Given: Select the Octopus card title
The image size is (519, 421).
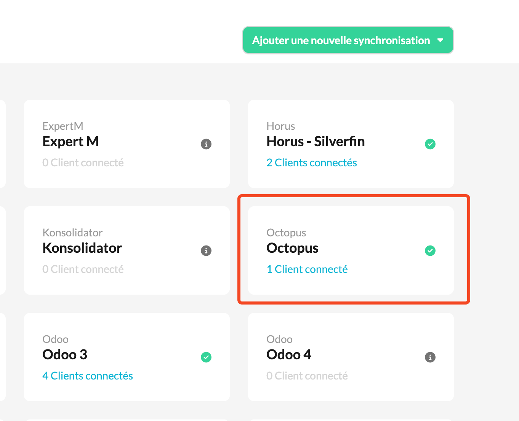Looking at the screenshot, I should pyautogui.click(x=293, y=248).
